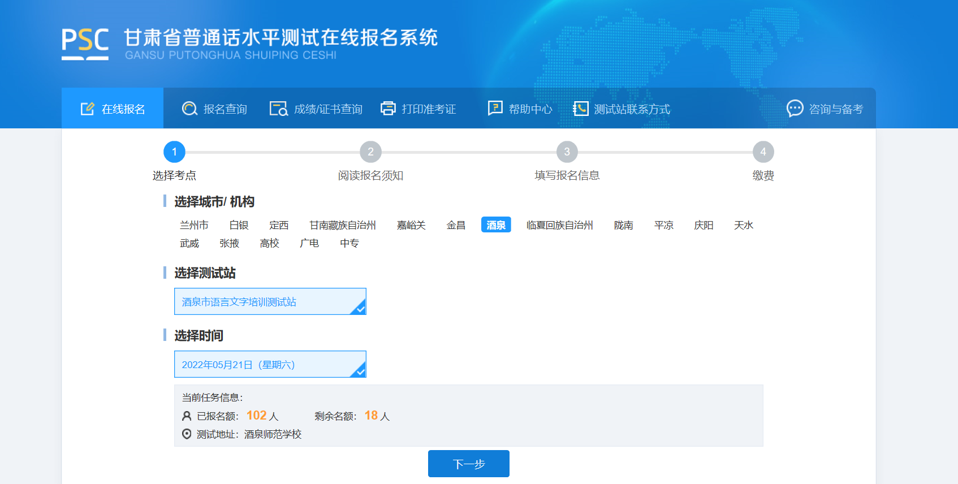Click the score certificate query icon
958x484 pixels.
coord(278,109)
